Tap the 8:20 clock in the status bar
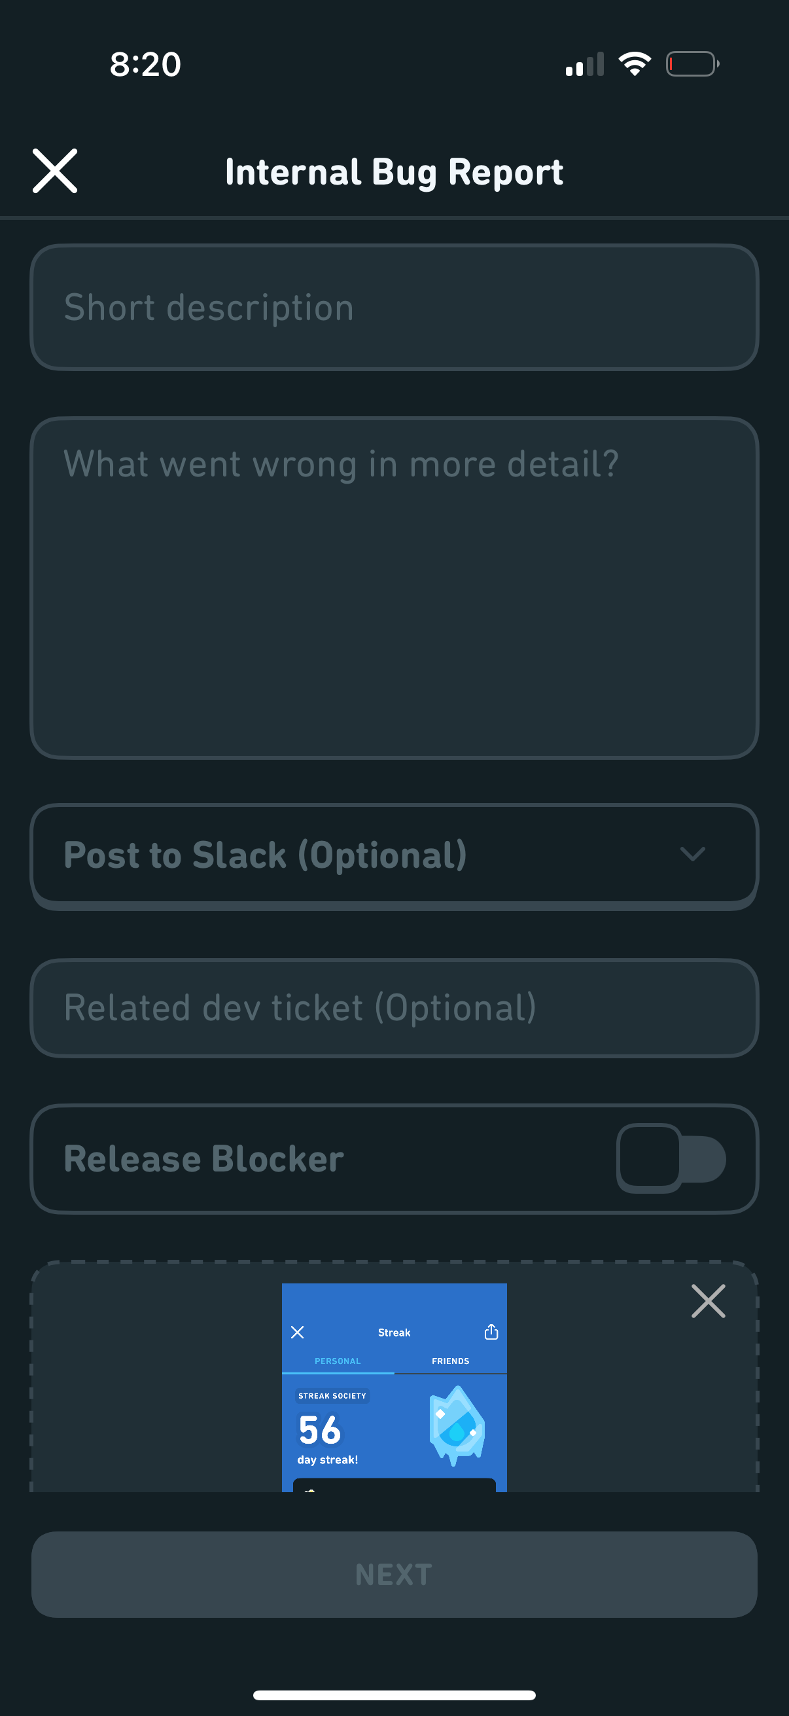Screen dimensions: 789x1716 pyautogui.click(x=145, y=65)
